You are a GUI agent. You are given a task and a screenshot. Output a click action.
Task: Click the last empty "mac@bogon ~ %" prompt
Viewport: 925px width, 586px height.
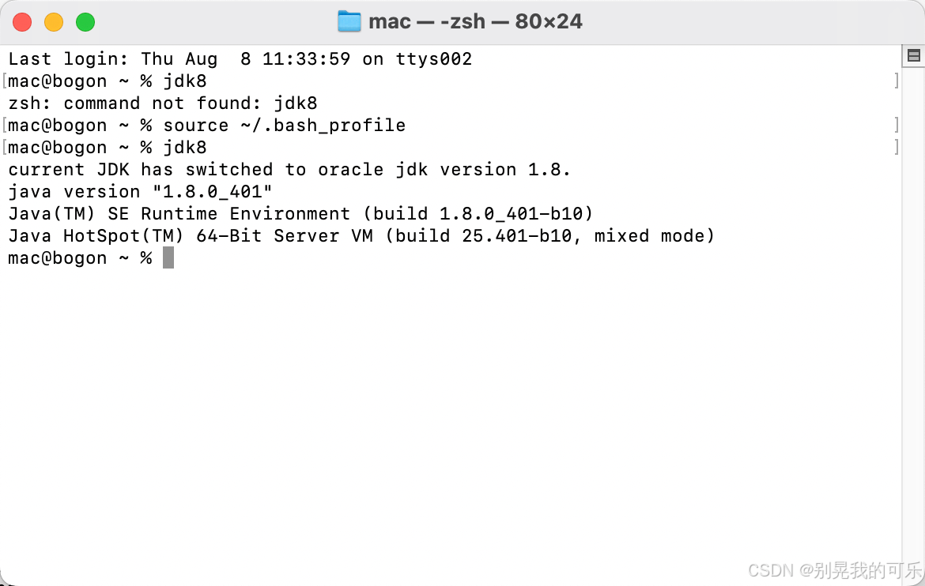tap(79, 258)
